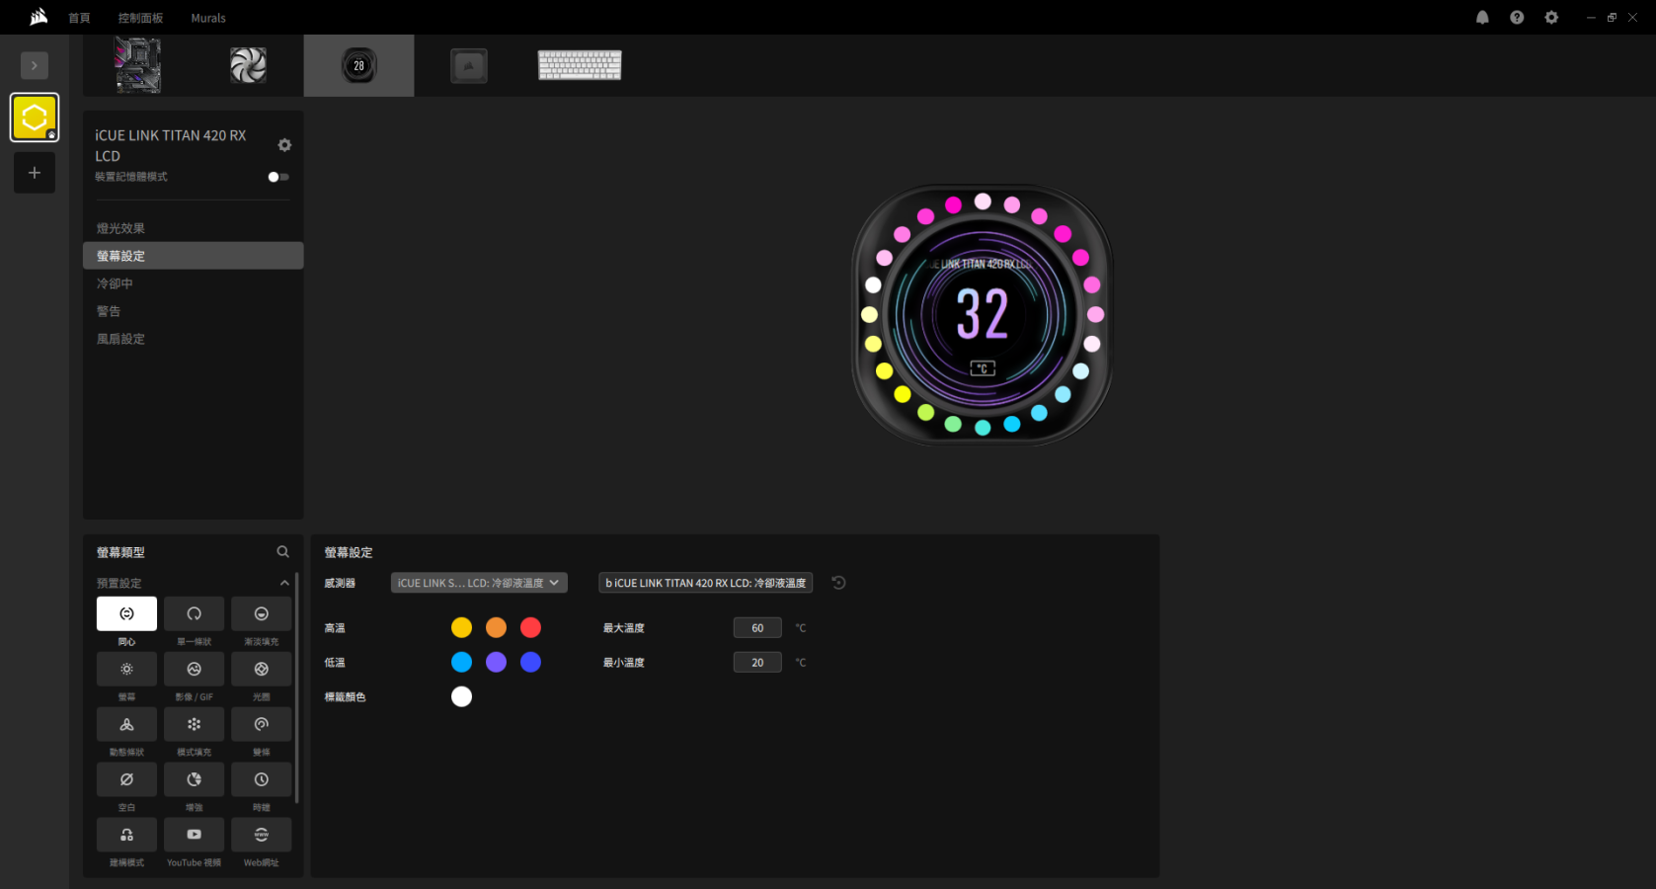Open the search in 螢幕類型 panel
1656x889 pixels.
click(x=283, y=552)
